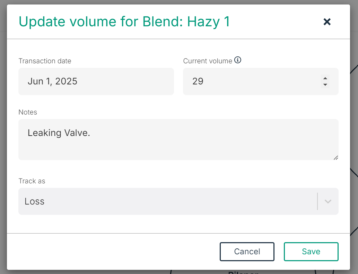Increase current volume with up arrow
The width and height of the screenshot is (358, 274).
325,78
